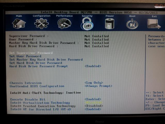Click Intel Anti-Theft Technology: Inactive text

(45, 93)
